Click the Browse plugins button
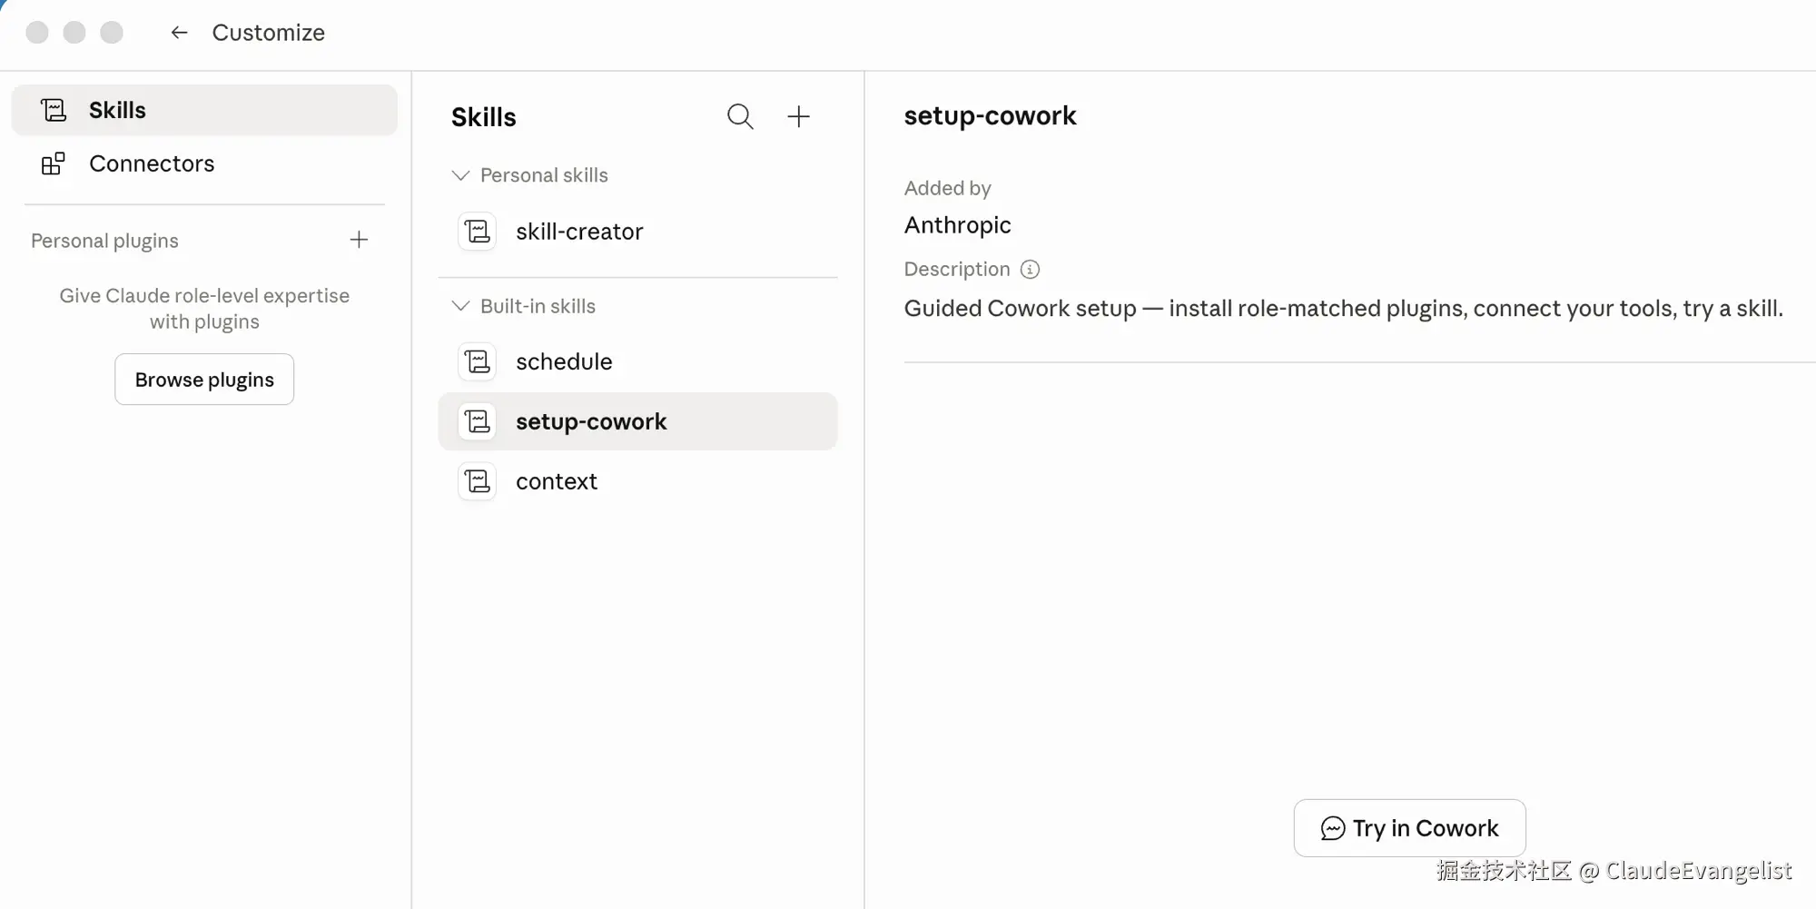This screenshot has width=1816, height=909. (204, 380)
